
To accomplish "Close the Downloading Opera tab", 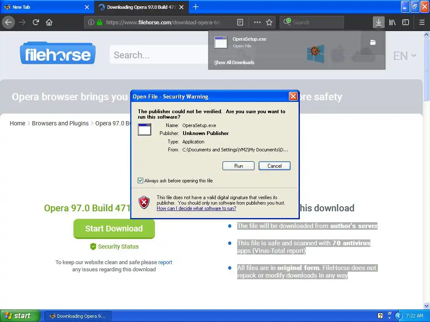I will (181, 7).
